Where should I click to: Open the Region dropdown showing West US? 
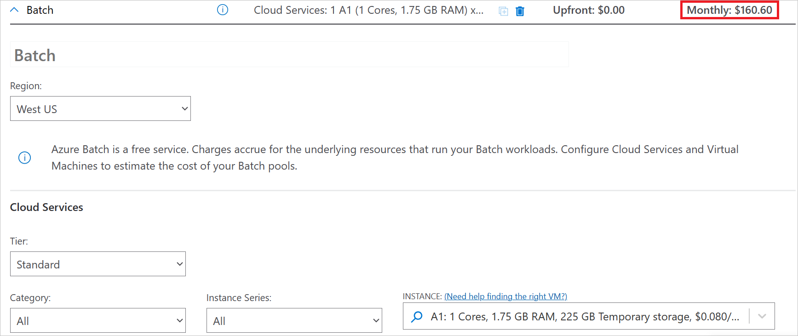click(x=100, y=109)
